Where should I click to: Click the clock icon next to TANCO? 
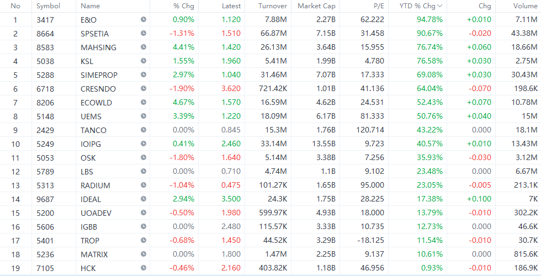[144, 130]
